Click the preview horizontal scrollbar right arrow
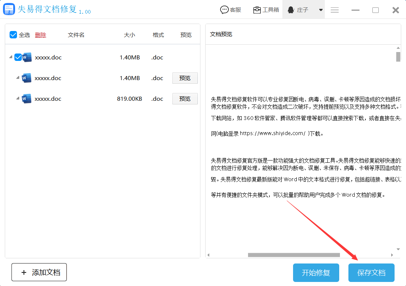The image size is (406, 286). click(x=392, y=255)
